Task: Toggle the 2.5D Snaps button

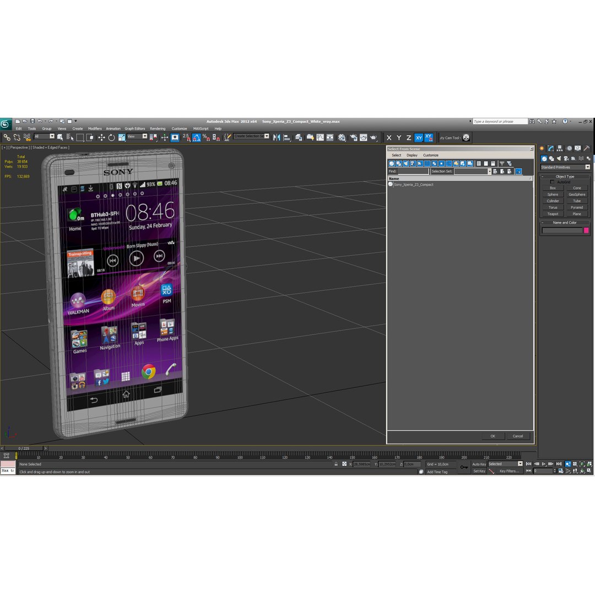Action: pos(186,138)
